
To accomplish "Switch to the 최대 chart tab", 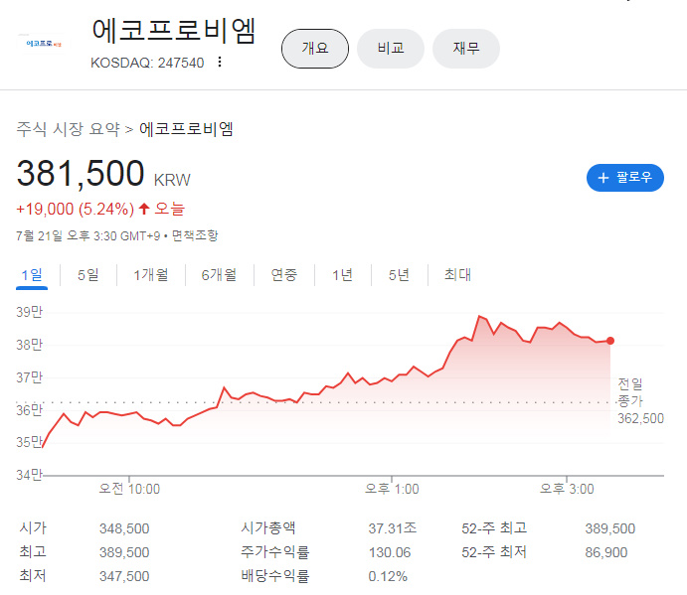I will coord(458,275).
